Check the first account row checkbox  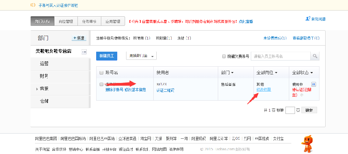[x=101, y=84]
